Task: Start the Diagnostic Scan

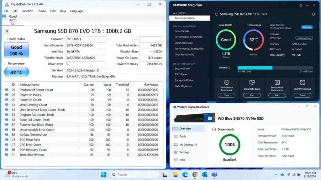Action: coord(252,95)
